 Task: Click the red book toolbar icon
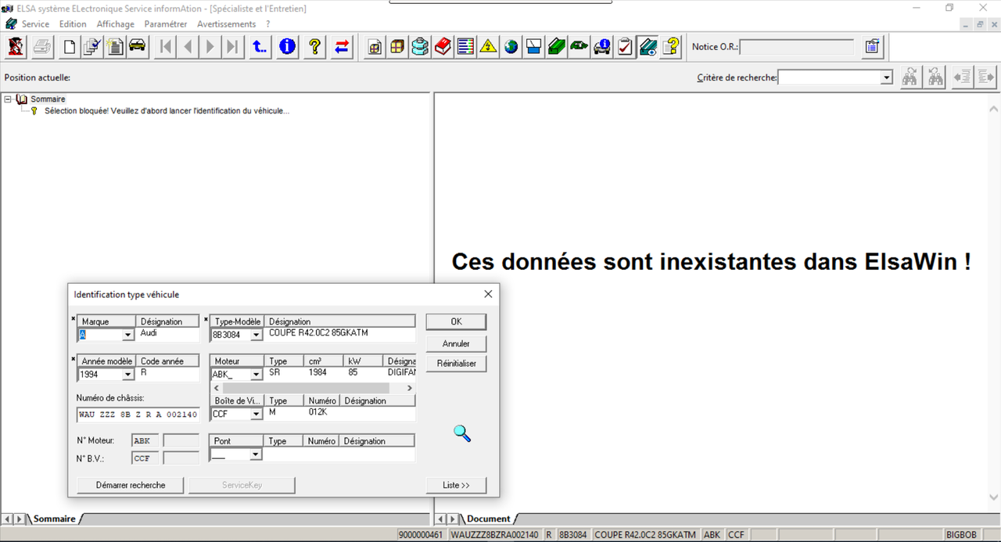click(x=443, y=47)
